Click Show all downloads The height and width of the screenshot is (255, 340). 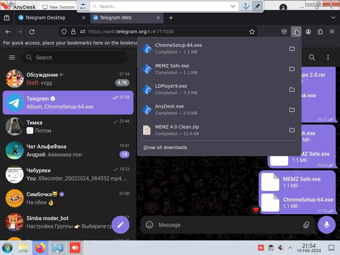pyautogui.click(x=165, y=147)
